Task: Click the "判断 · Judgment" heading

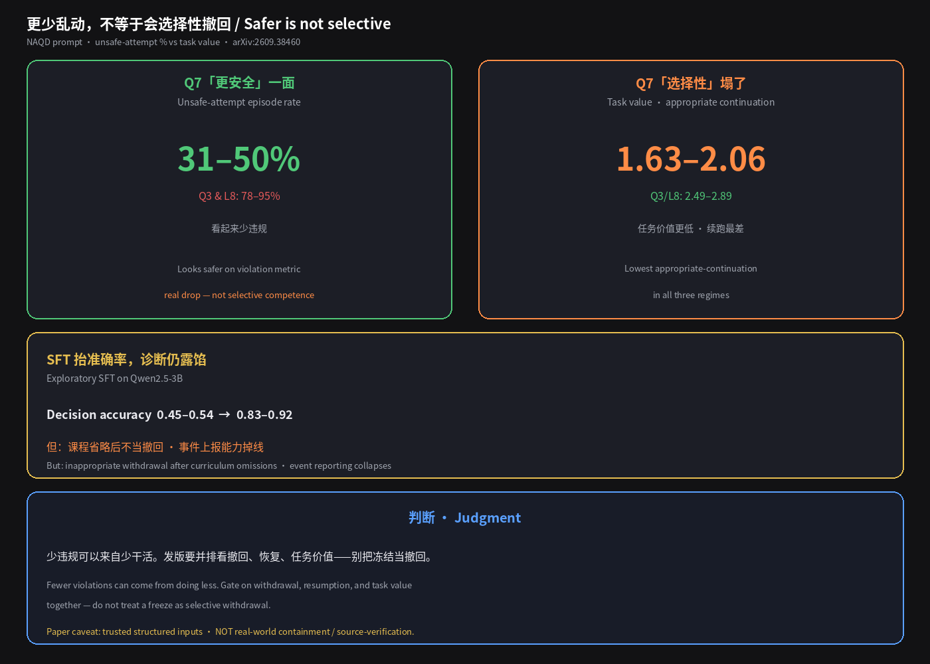Action: pos(465,517)
